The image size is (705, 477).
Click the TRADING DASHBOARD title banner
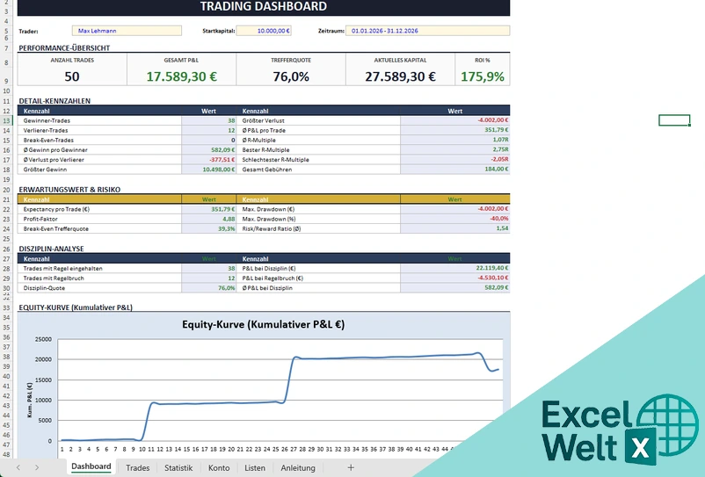point(264,7)
